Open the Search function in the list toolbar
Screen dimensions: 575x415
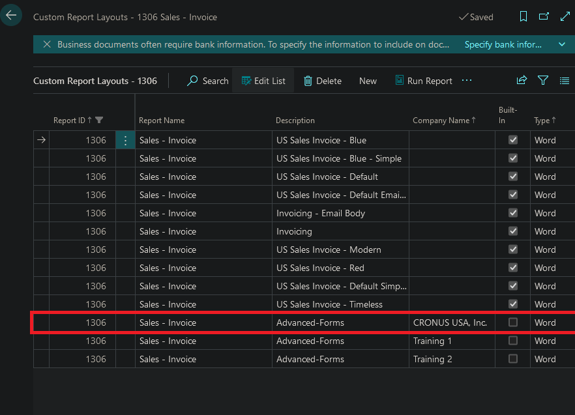coord(207,80)
